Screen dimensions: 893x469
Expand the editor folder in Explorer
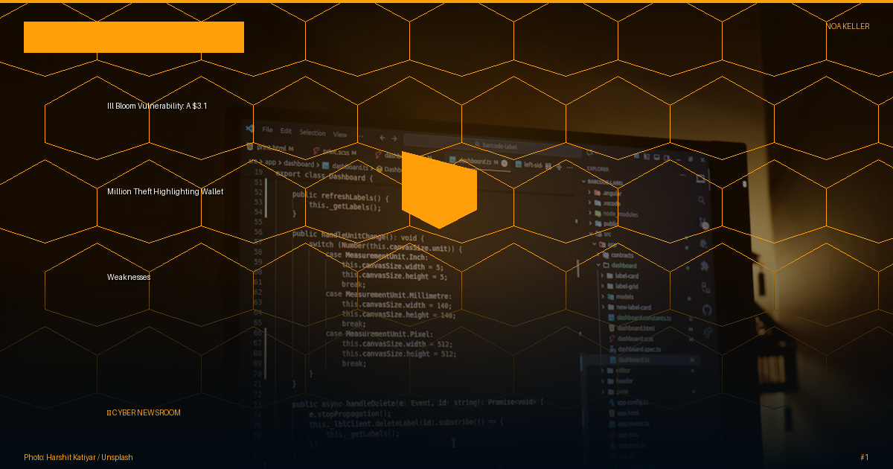[x=617, y=370]
